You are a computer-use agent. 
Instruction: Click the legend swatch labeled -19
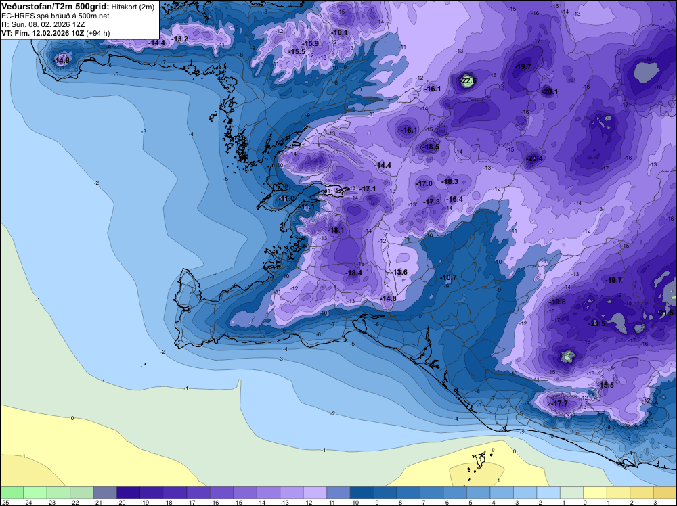152,492
